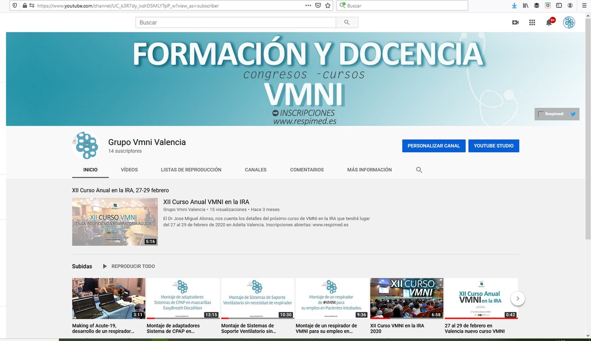Image resolution: width=591 pixels, height=341 pixels.
Task: Switch to the Vídeos tab
Action: (x=129, y=170)
